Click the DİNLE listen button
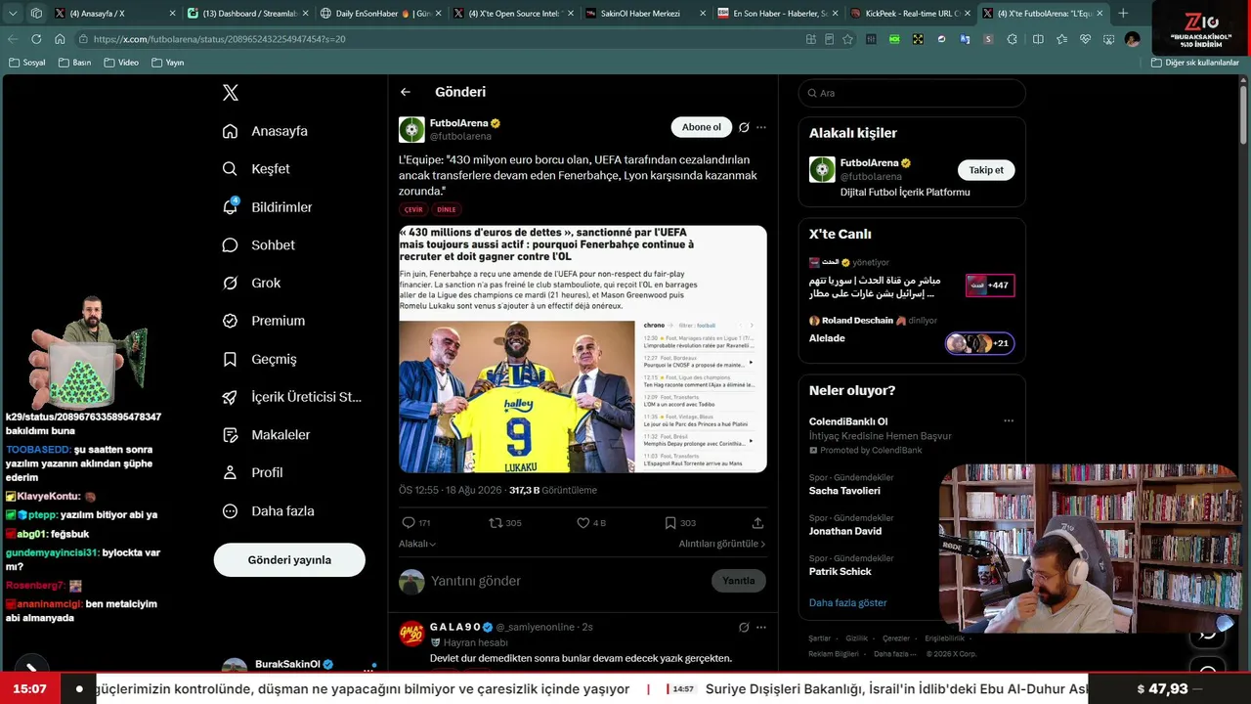 [447, 209]
